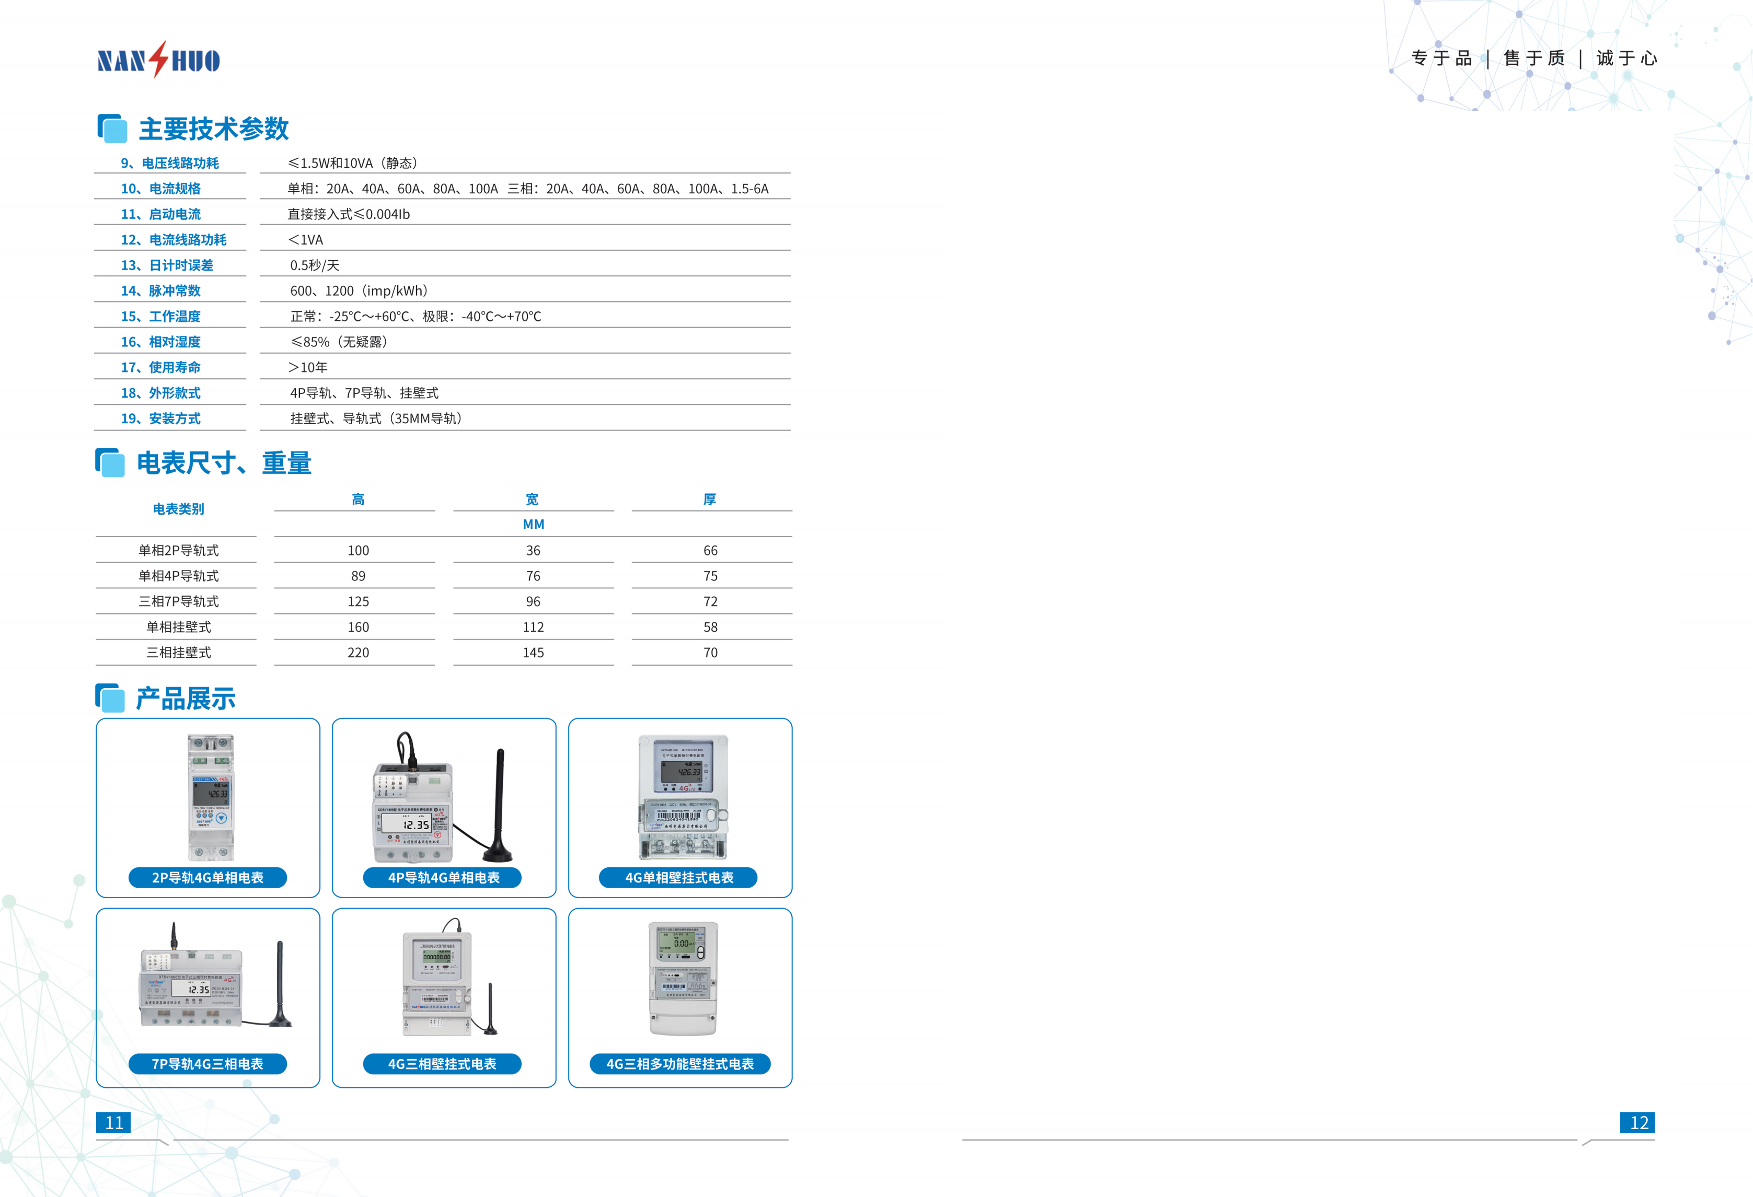The image size is (1753, 1197).
Task: Click the icon beside 电表尺寸、重量 heading
Action: (x=110, y=462)
